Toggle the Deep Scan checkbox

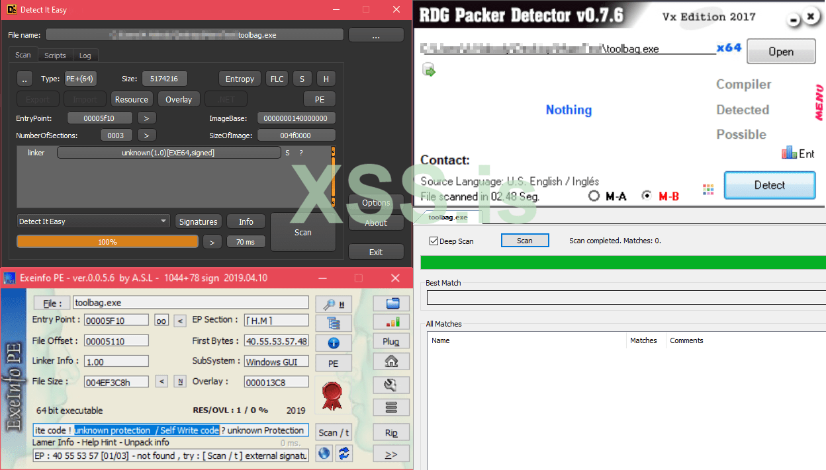point(434,241)
